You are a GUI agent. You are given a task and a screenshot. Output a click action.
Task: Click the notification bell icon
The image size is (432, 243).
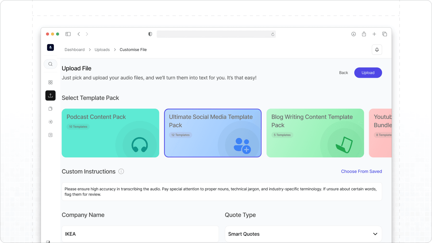point(377,50)
